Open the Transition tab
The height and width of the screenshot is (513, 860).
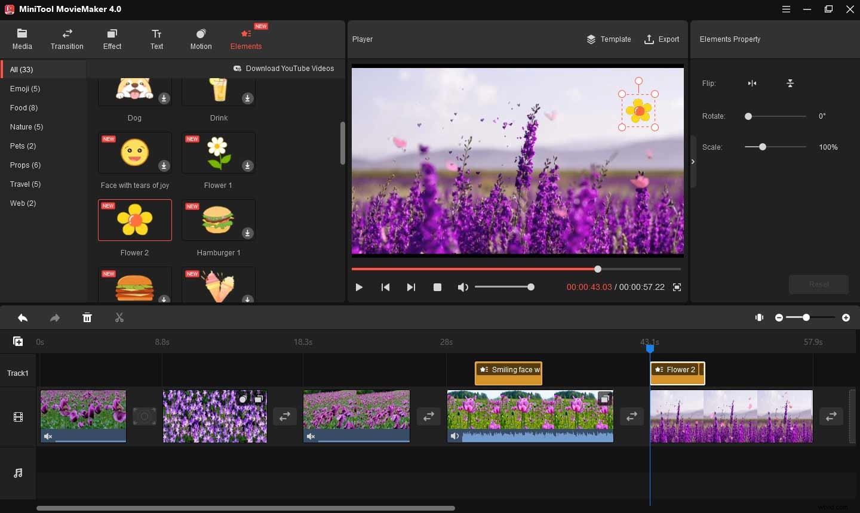67,39
